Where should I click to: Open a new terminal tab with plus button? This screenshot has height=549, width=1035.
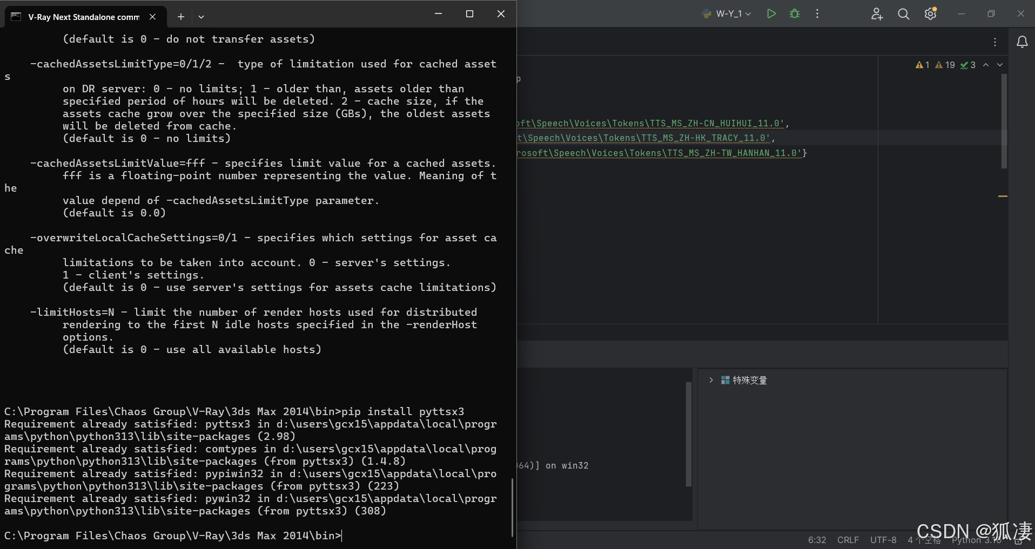point(181,17)
